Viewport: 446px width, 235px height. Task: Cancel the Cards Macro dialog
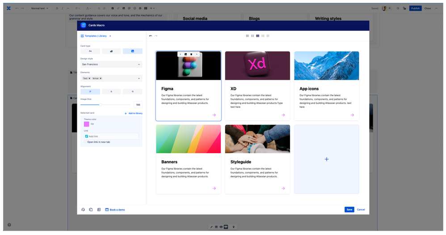point(361,209)
